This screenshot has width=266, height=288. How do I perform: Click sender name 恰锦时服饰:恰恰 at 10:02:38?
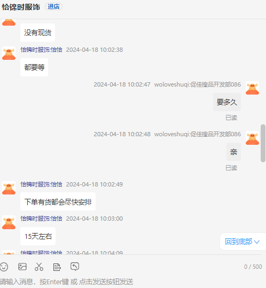coord(41,50)
